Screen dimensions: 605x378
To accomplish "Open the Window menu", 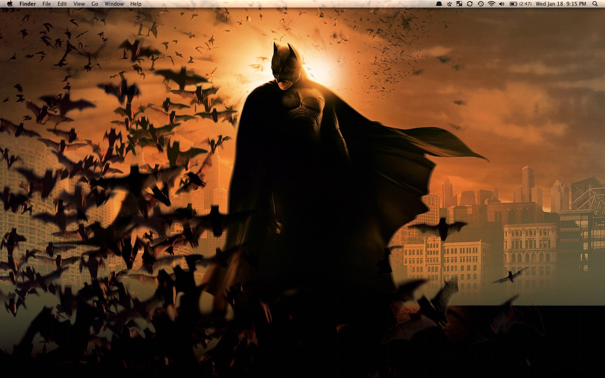I will (114, 4).
